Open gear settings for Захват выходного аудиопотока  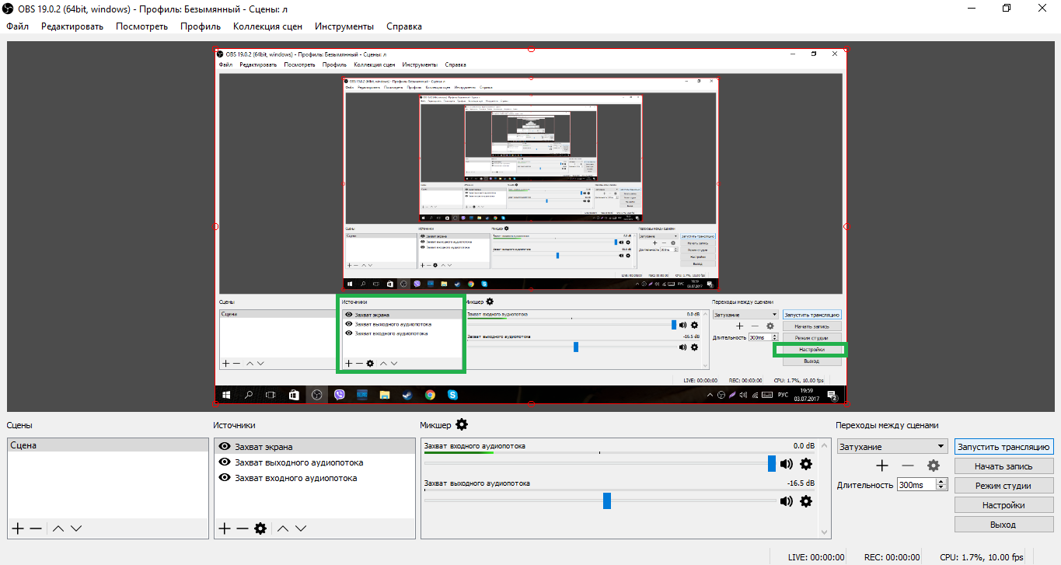pos(806,501)
